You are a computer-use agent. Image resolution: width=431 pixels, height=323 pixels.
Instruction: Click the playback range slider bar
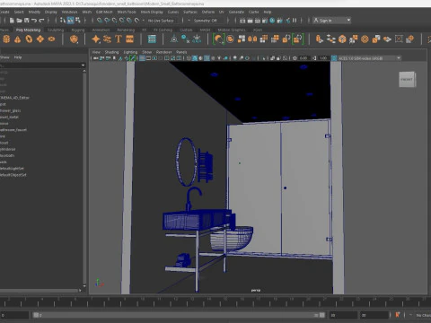click(x=179, y=315)
